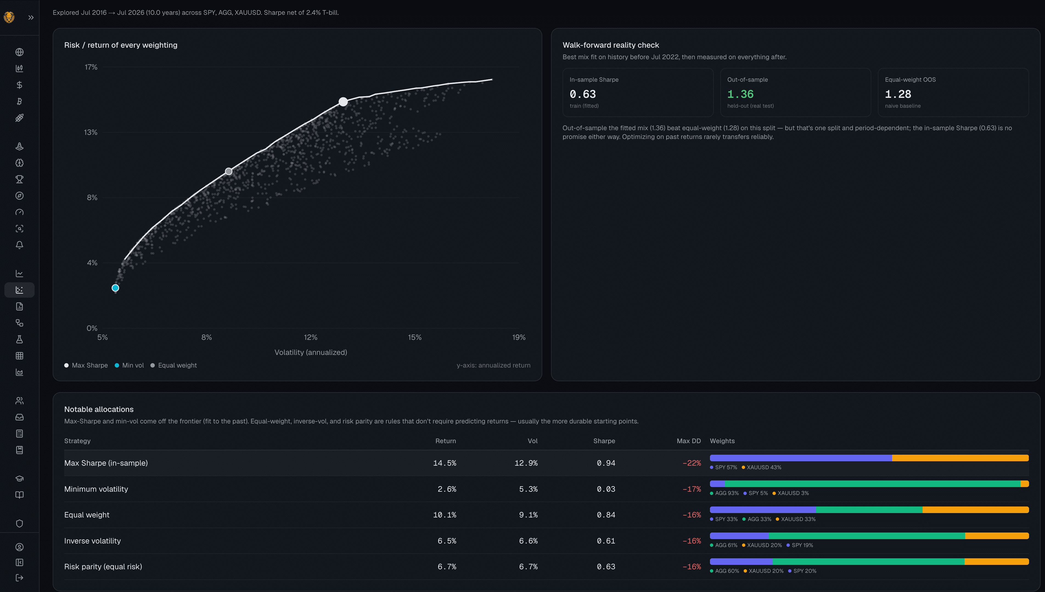Select the active scatter chart icon
1045x592 pixels.
coord(19,290)
